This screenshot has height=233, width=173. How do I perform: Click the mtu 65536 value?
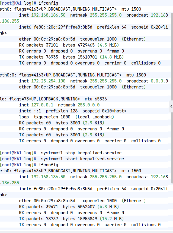(96, 99)
